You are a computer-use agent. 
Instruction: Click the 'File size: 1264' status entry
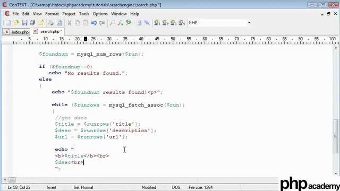pyautogui.click(x=201, y=187)
